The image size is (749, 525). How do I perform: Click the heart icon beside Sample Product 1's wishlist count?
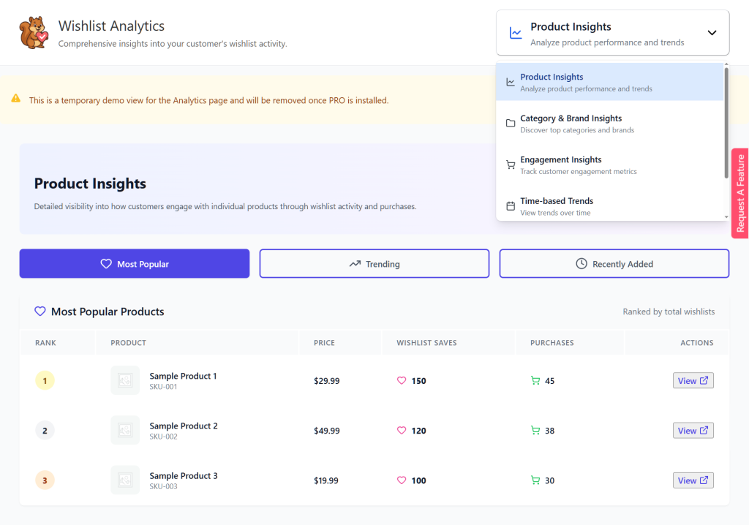[x=401, y=380]
